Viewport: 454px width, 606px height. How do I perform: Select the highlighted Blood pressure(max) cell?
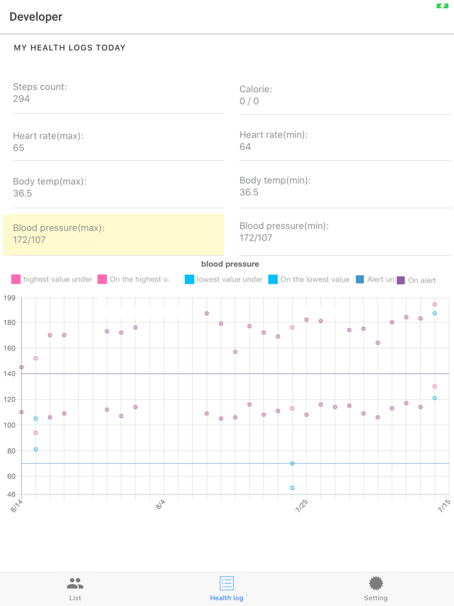click(x=113, y=235)
